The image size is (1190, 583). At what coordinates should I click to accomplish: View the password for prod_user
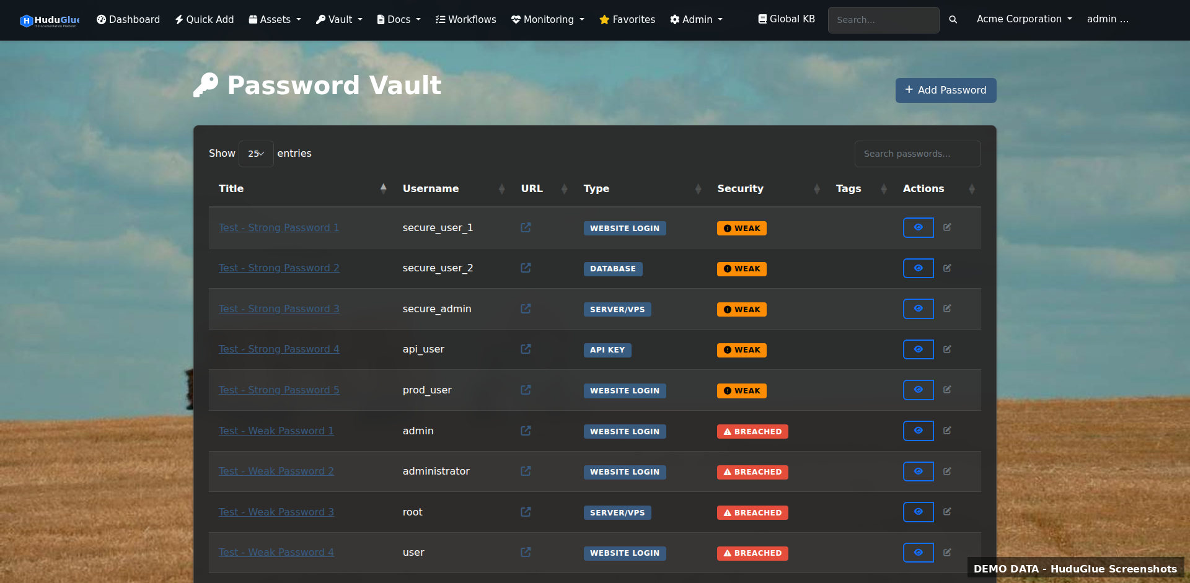918,390
